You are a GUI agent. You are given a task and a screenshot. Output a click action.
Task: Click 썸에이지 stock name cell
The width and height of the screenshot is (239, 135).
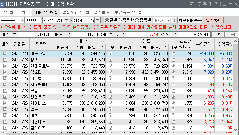41,128
